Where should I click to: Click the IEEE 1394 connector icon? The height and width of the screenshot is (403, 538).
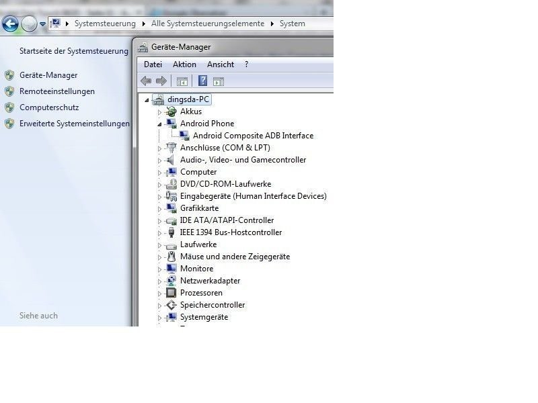171,232
